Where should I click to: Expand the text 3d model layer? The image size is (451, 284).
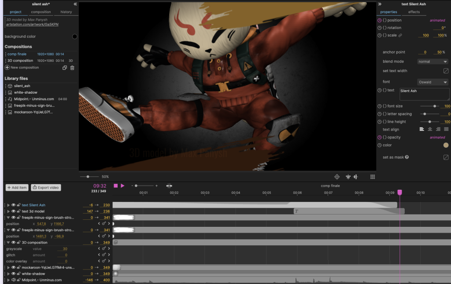8,211
